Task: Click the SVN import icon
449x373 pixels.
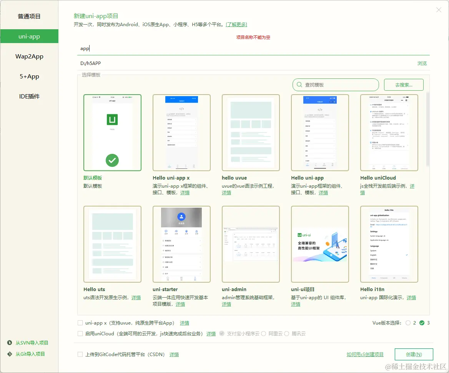Action: 10,343
